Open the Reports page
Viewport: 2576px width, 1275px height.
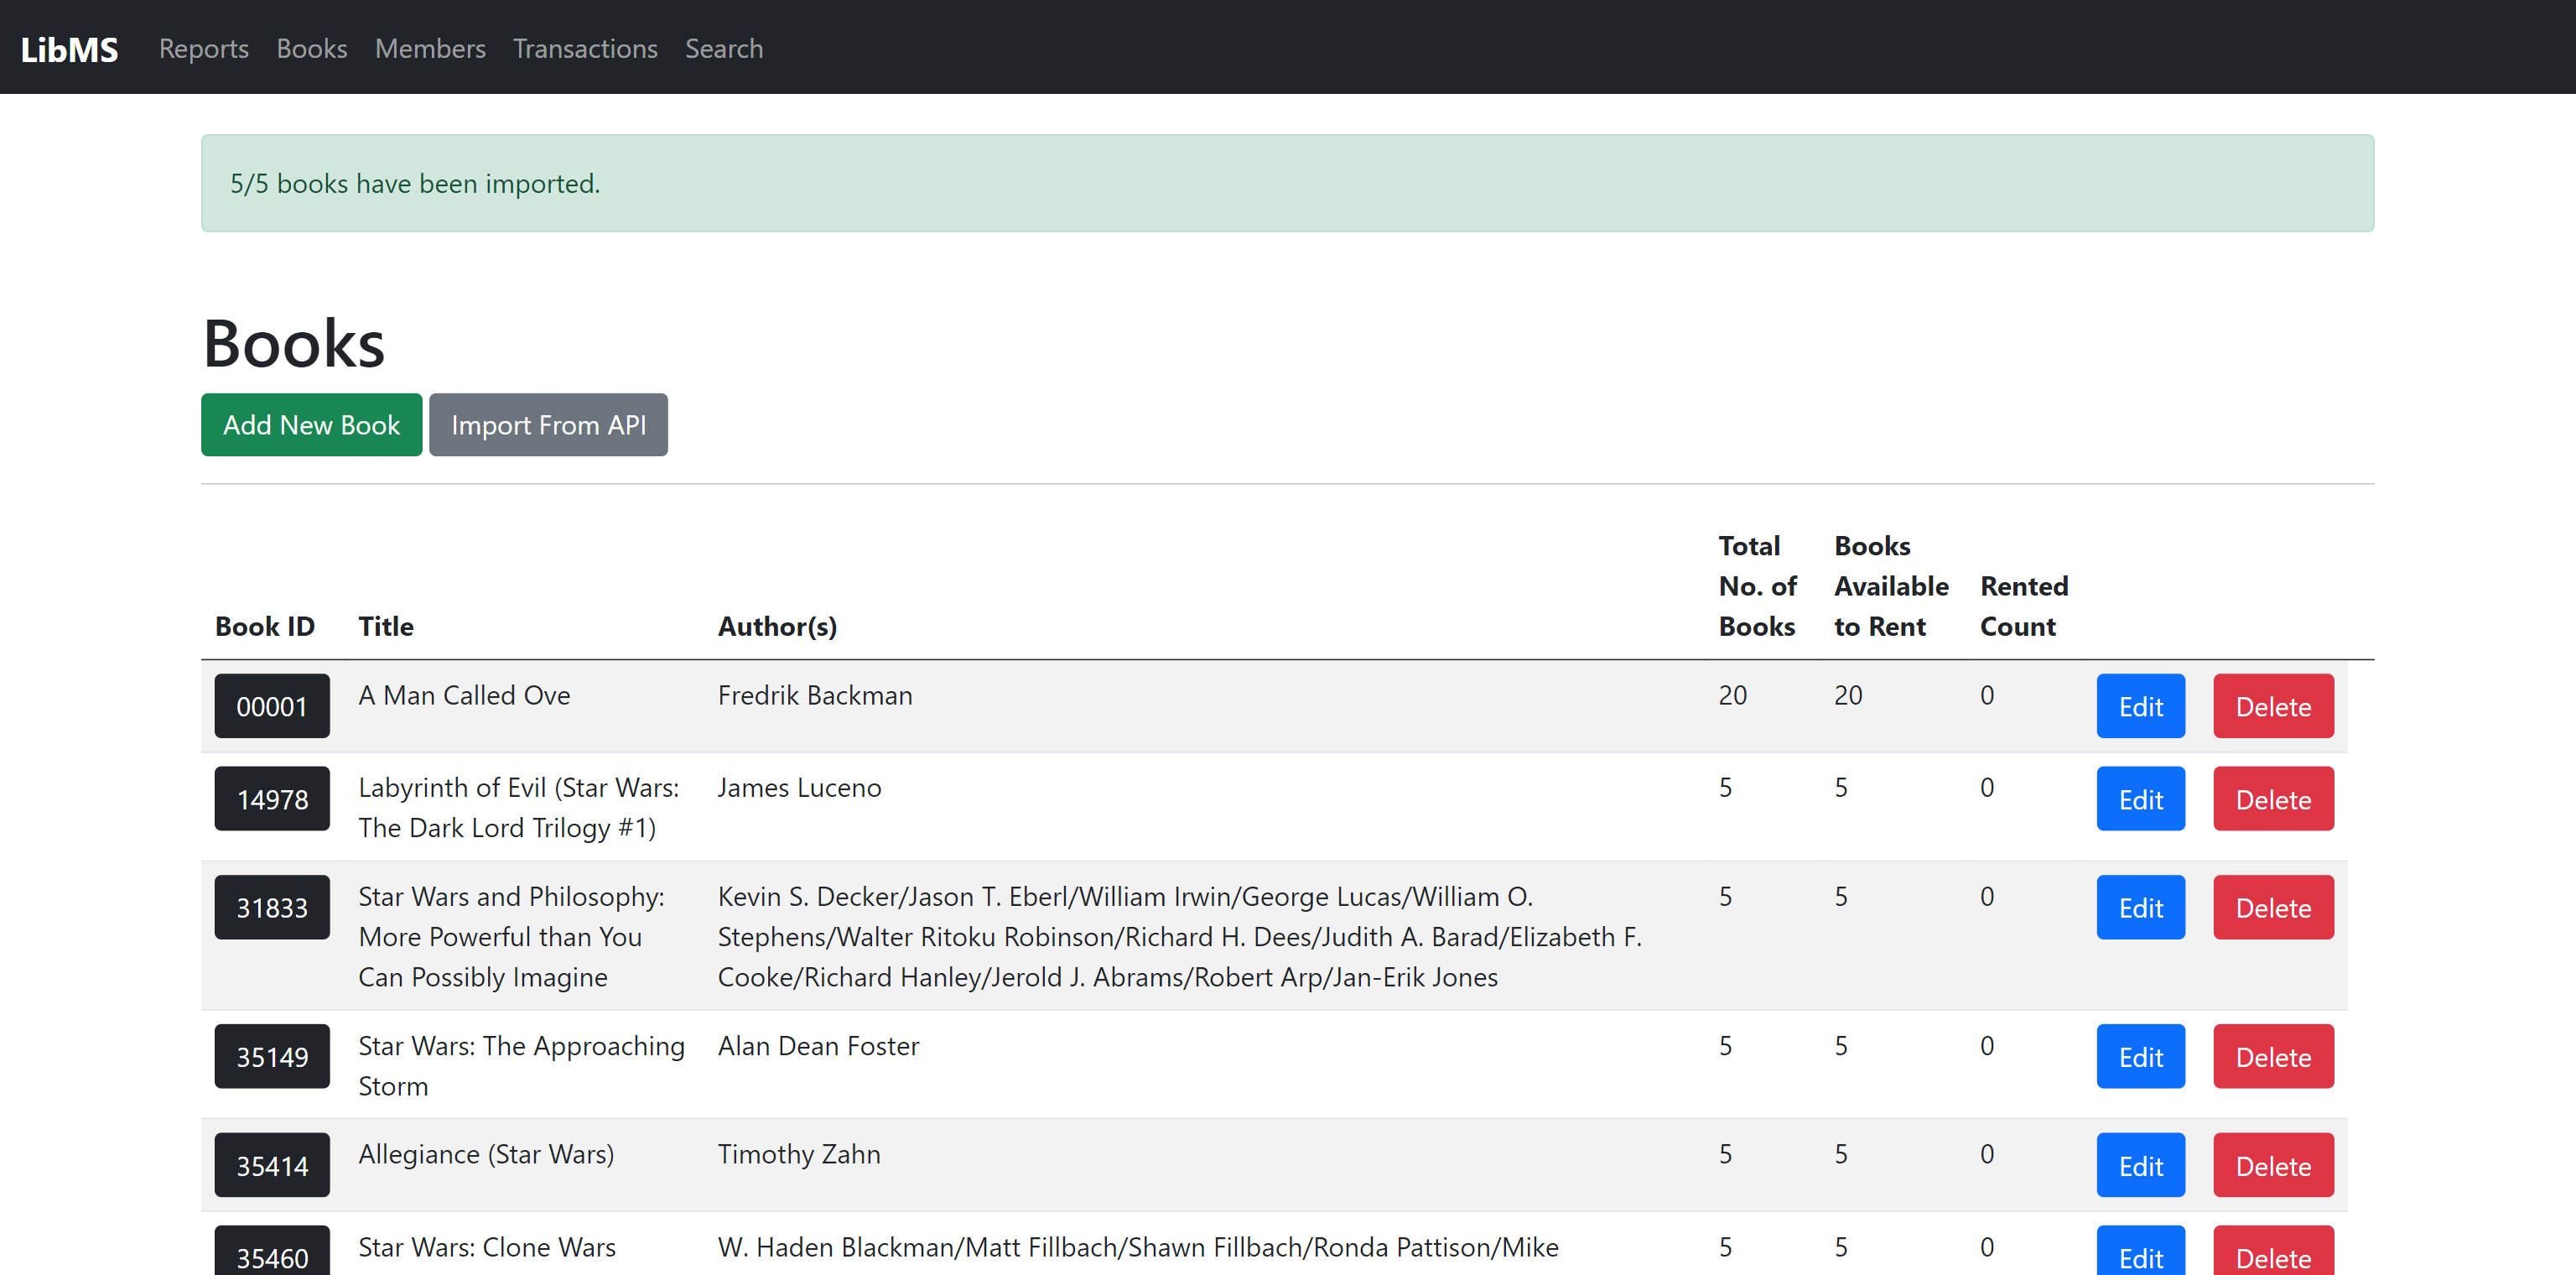point(203,48)
